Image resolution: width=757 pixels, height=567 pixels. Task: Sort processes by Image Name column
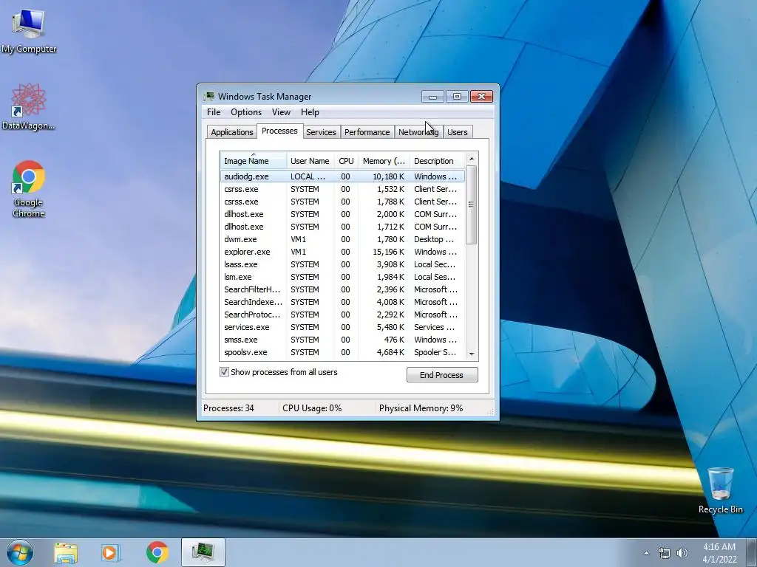point(253,160)
